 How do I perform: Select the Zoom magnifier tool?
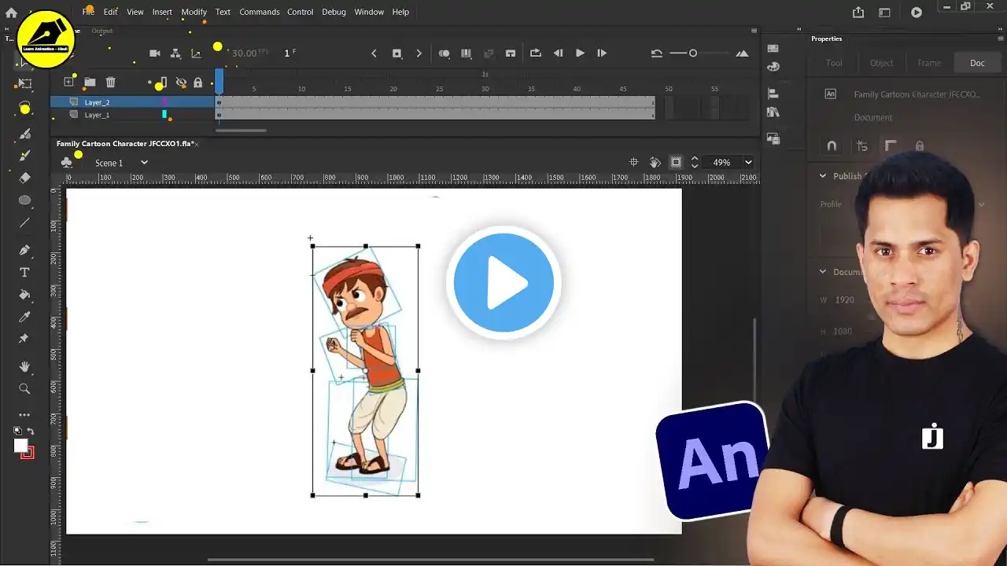pos(24,388)
